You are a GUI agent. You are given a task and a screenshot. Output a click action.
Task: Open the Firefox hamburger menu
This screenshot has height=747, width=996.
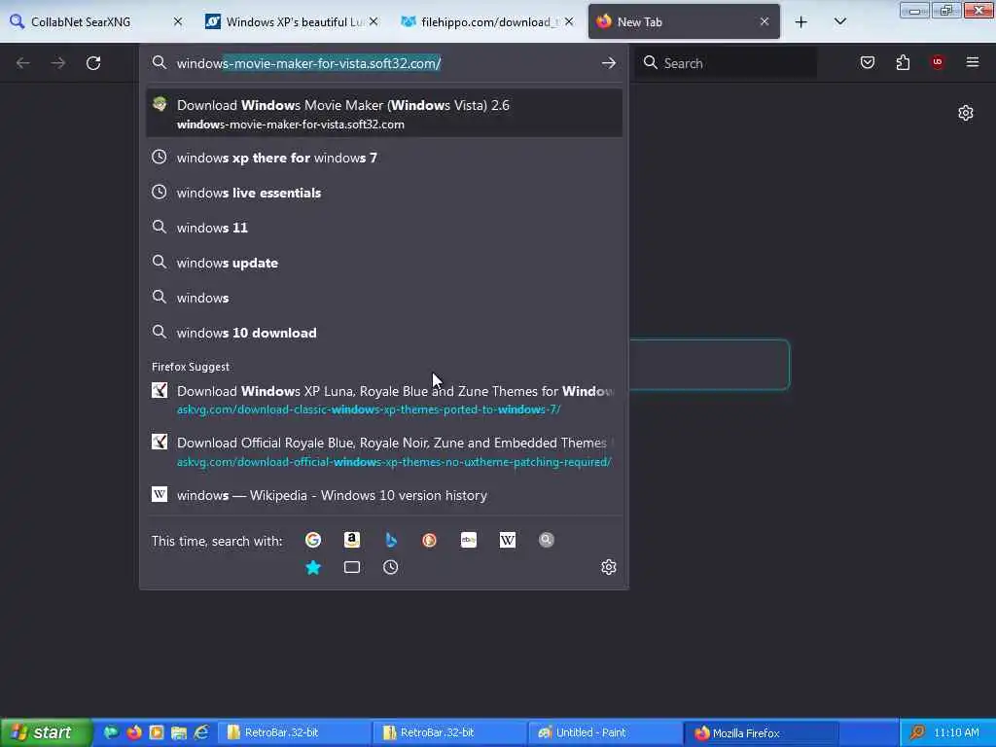tap(973, 62)
